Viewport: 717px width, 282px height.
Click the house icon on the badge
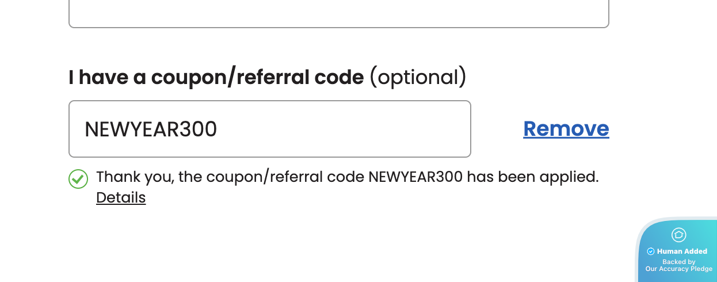(x=678, y=235)
